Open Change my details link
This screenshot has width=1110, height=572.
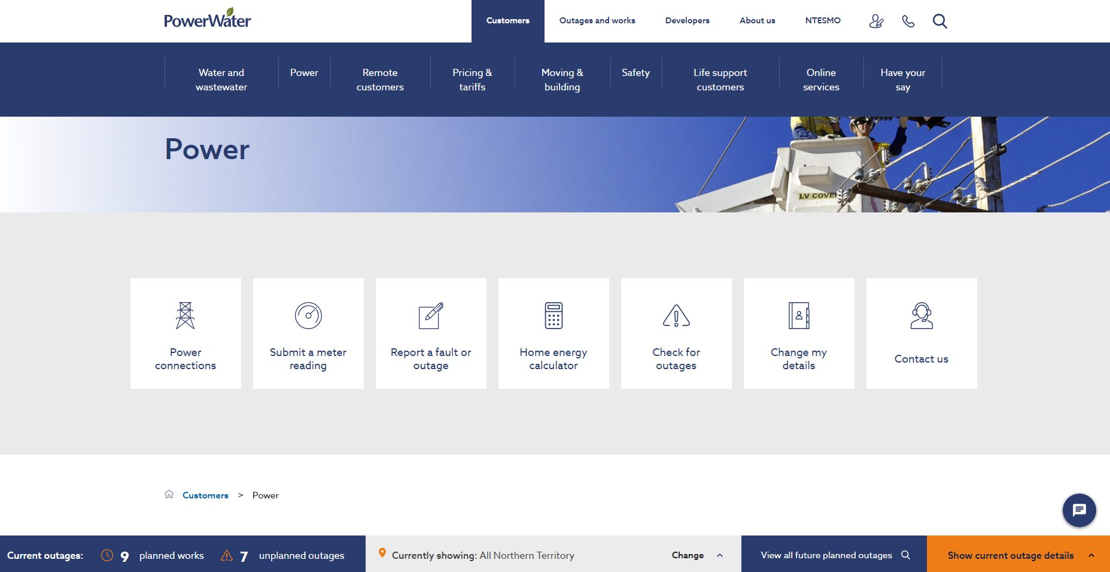pos(799,359)
